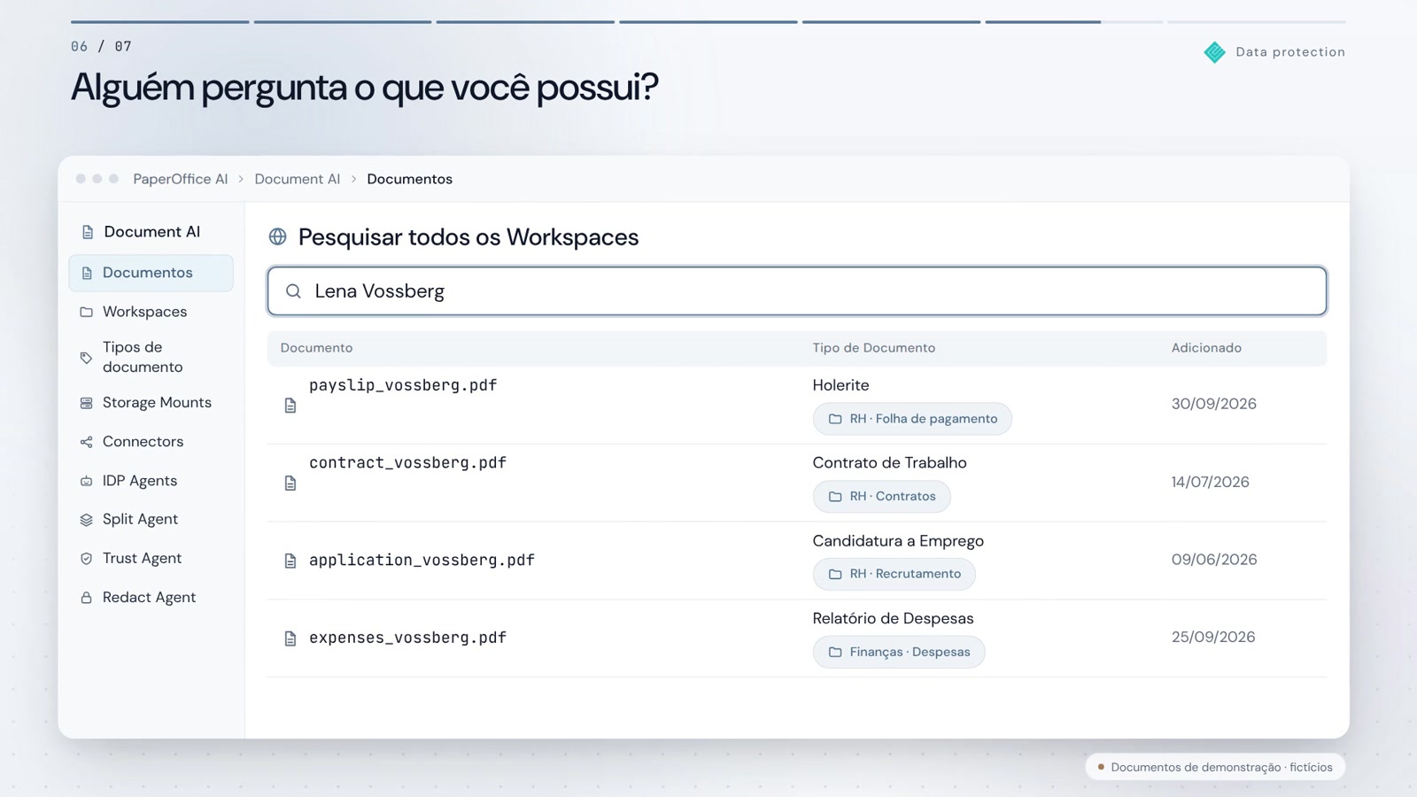Click the Split Agent layers icon
This screenshot has height=797, width=1417.
86,520
